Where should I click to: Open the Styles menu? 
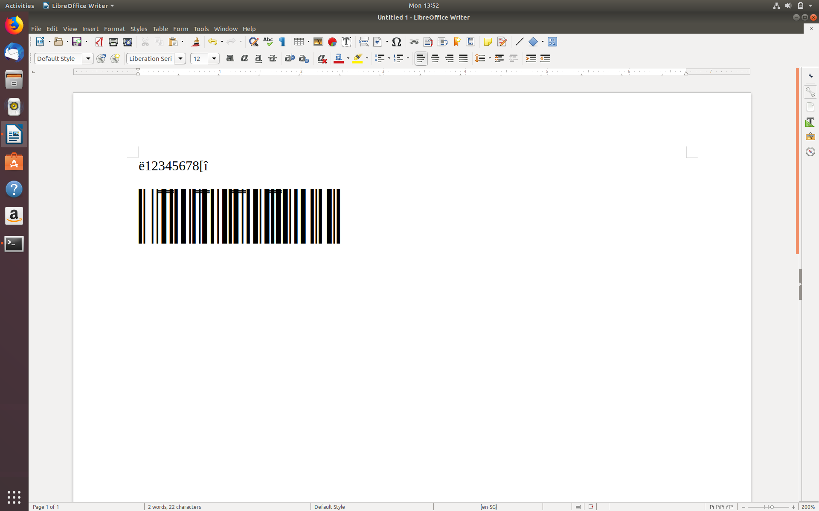point(139,29)
